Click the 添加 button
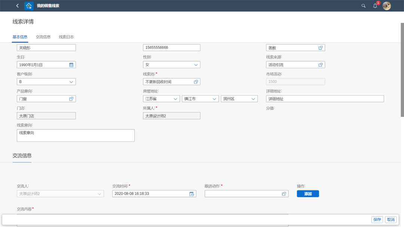Viewport: 404px width, 227px height. point(308,194)
